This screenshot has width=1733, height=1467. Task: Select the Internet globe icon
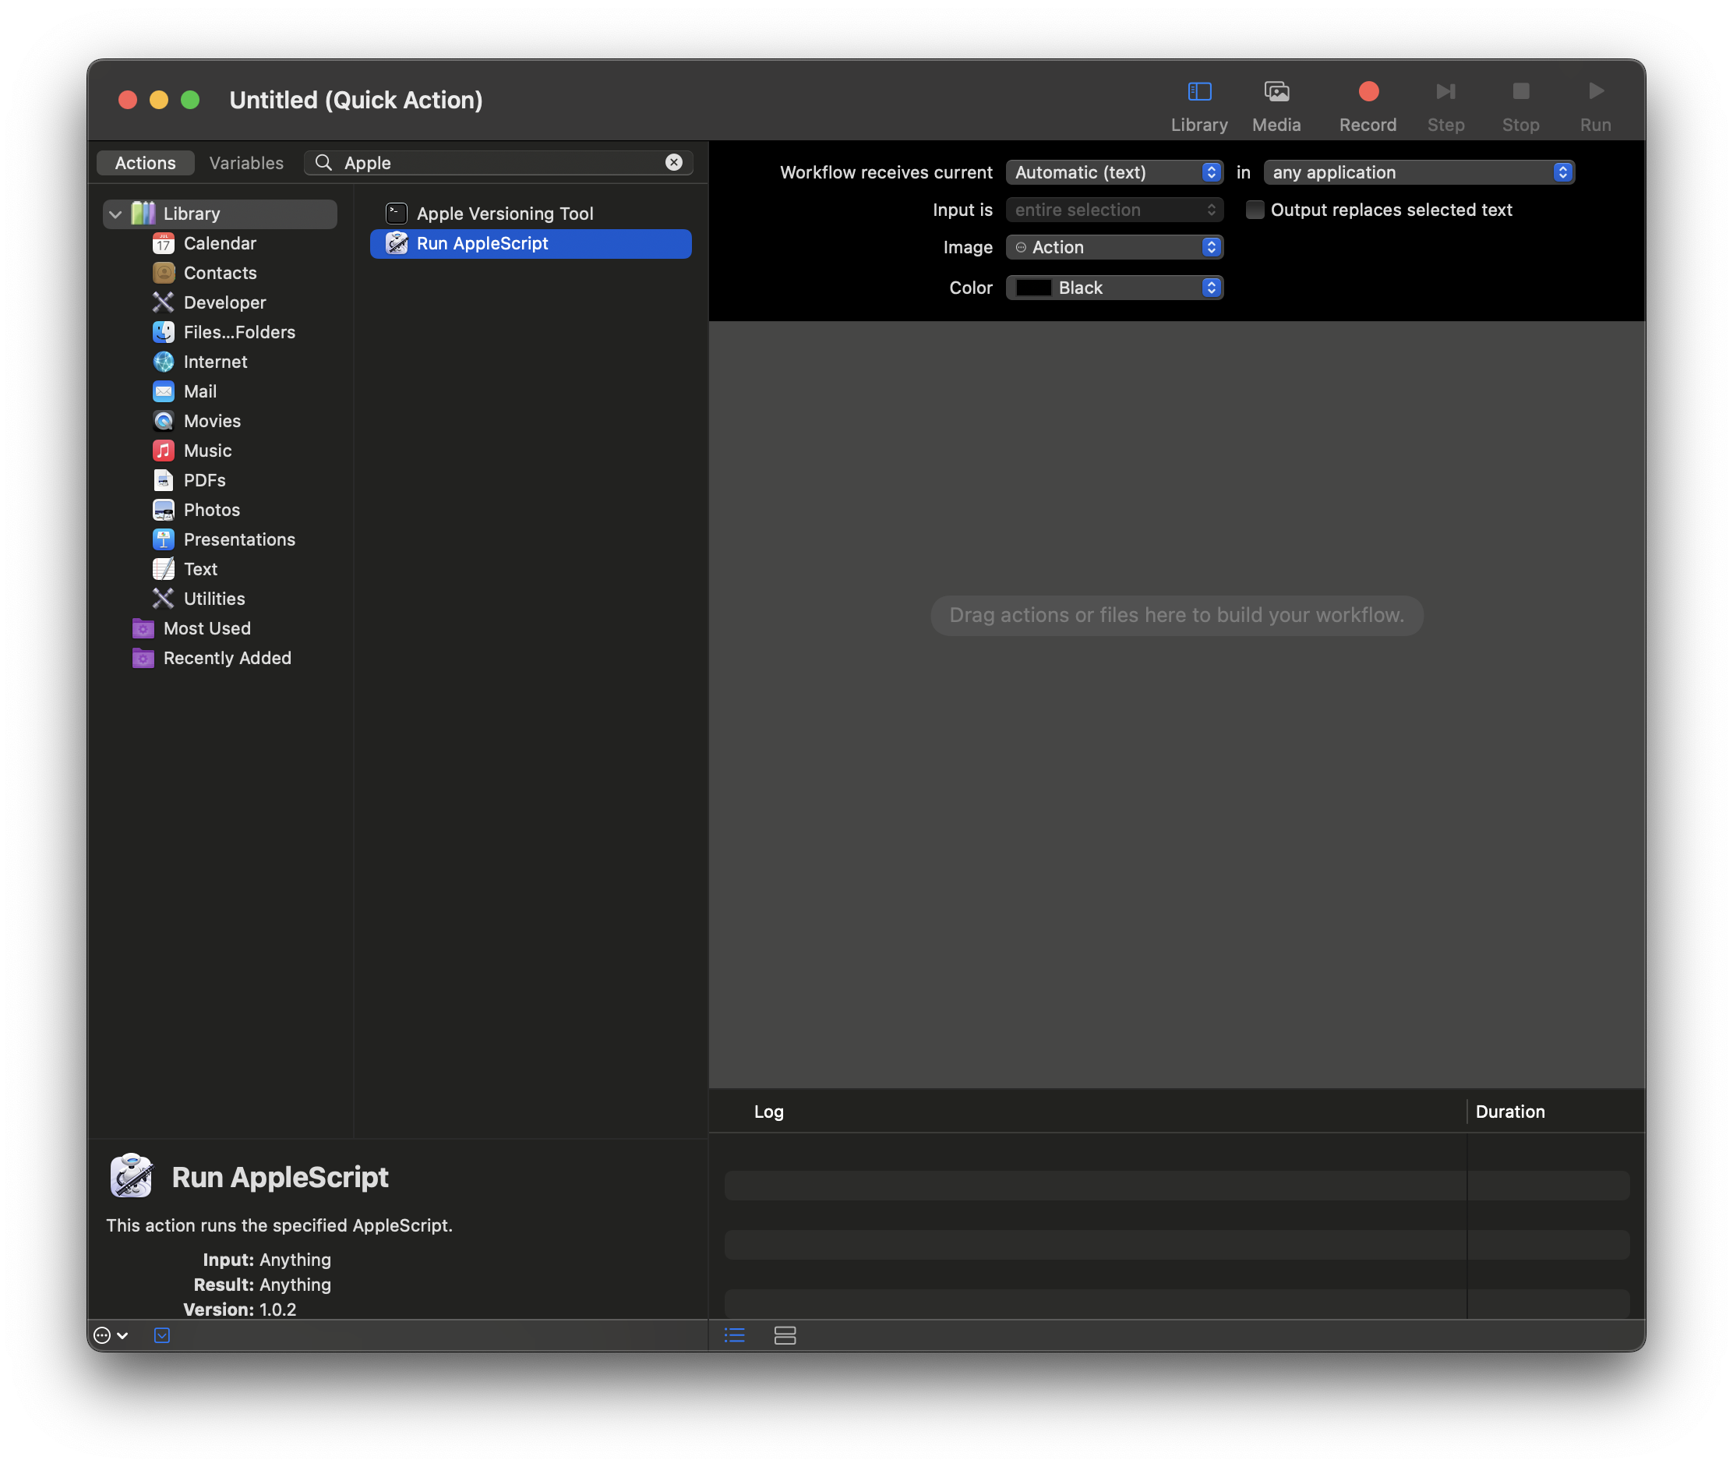[x=164, y=362]
